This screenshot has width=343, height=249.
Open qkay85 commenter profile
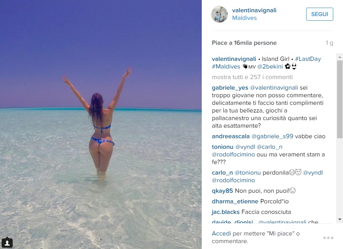point(222,191)
